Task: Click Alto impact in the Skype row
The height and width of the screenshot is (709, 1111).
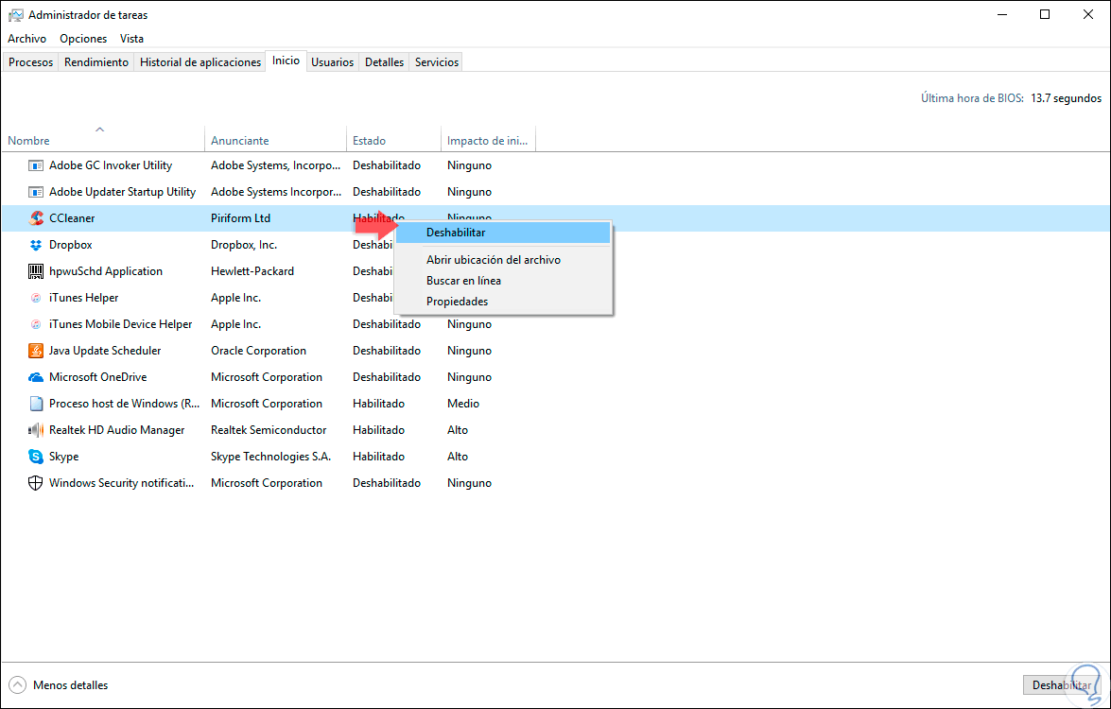Action: pos(458,457)
